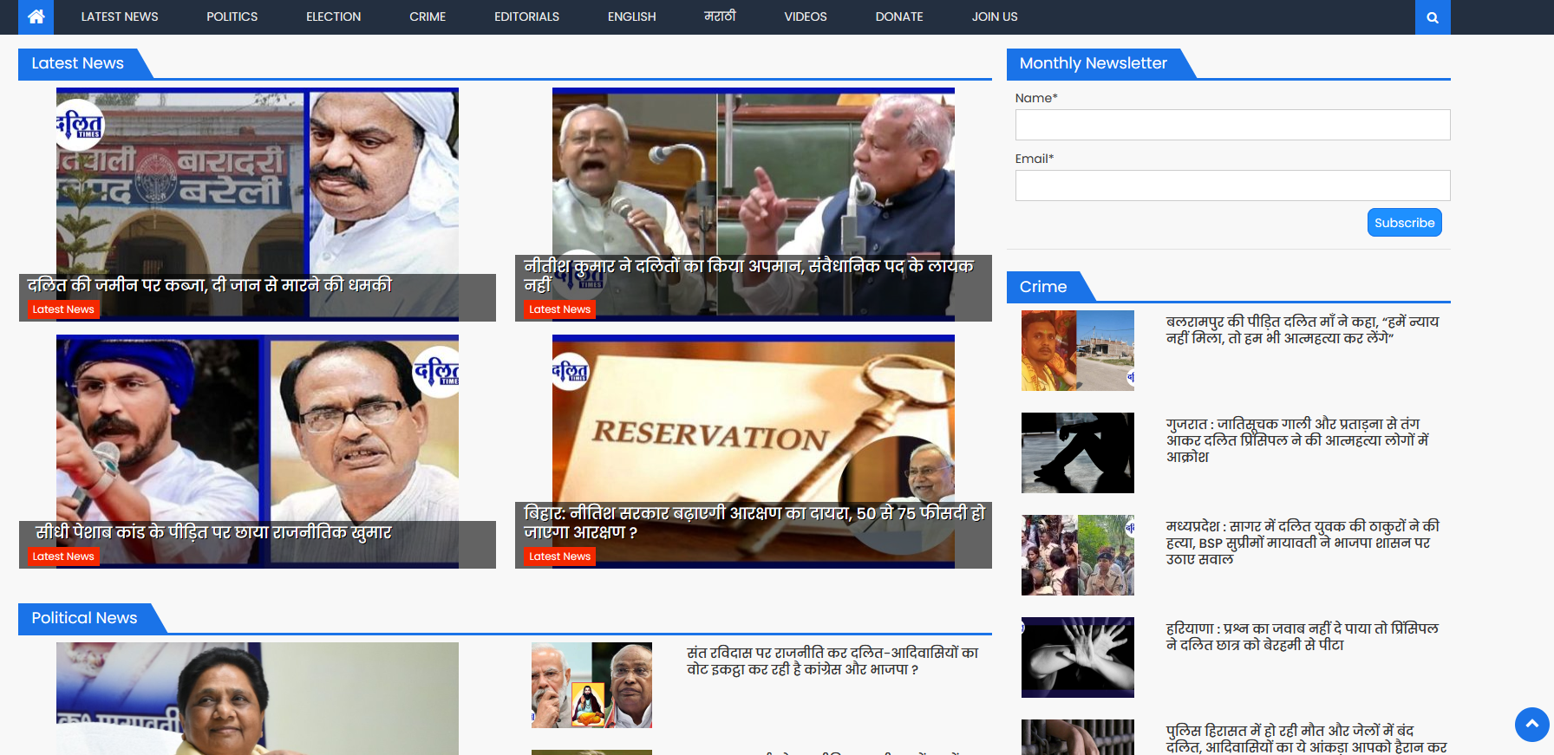Viewport: 1554px width, 755px height.
Task: Open the Crime section heading
Action: [x=1043, y=287]
